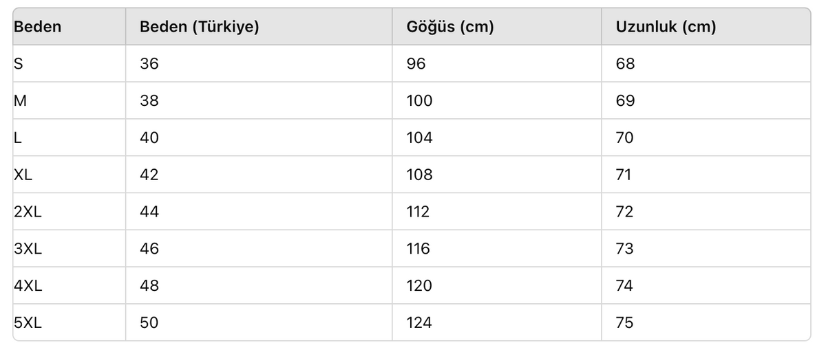Click chest value 116 cell
Image resolution: width=826 pixels, height=352 pixels.
click(418, 249)
